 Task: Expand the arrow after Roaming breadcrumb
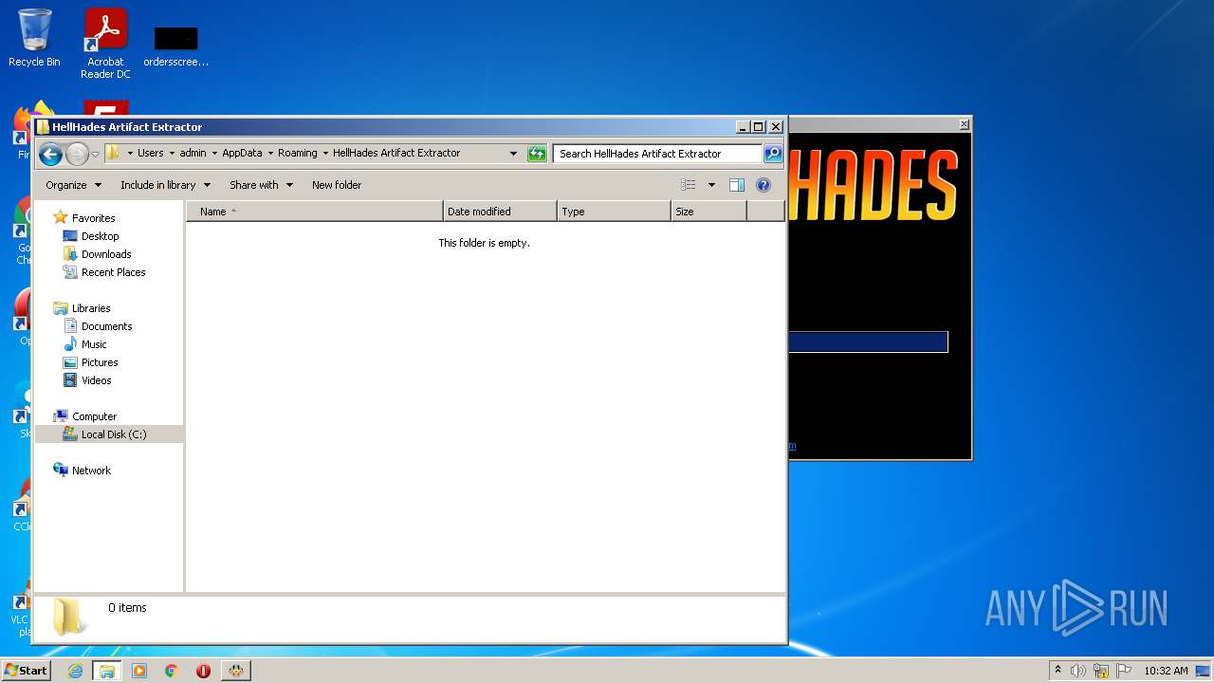point(325,153)
